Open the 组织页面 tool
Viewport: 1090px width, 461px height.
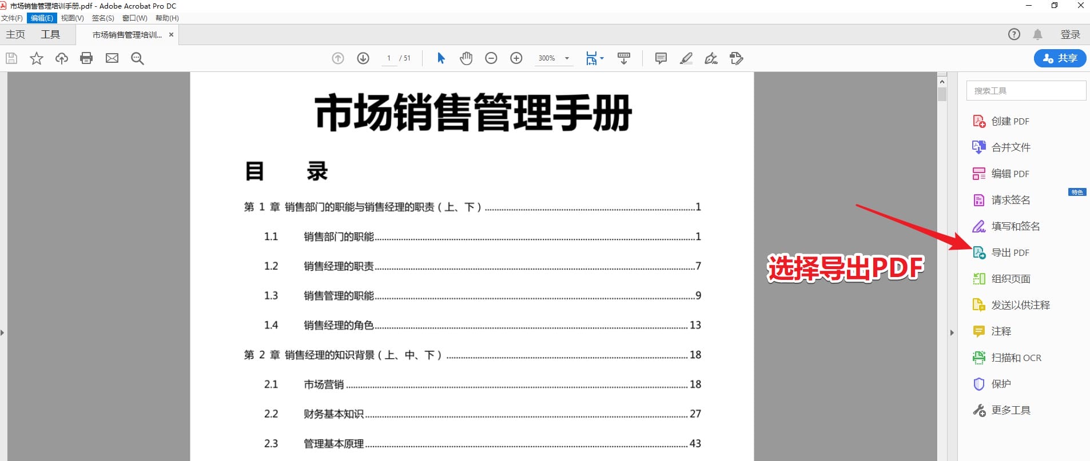pos(1001,279)
